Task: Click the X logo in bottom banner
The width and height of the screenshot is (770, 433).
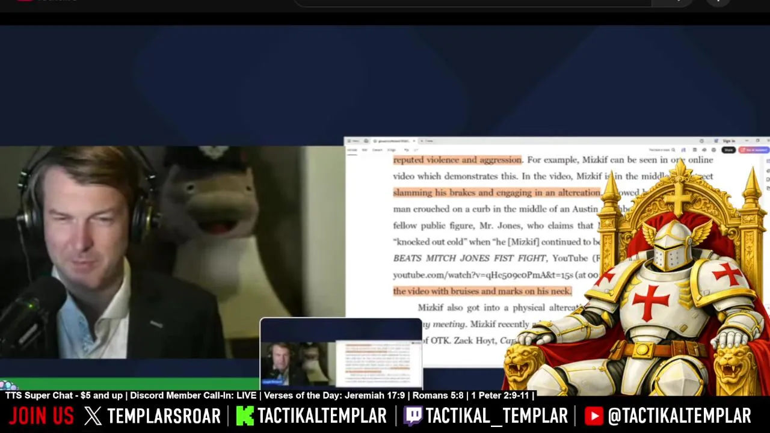Action: pos(93,416)
